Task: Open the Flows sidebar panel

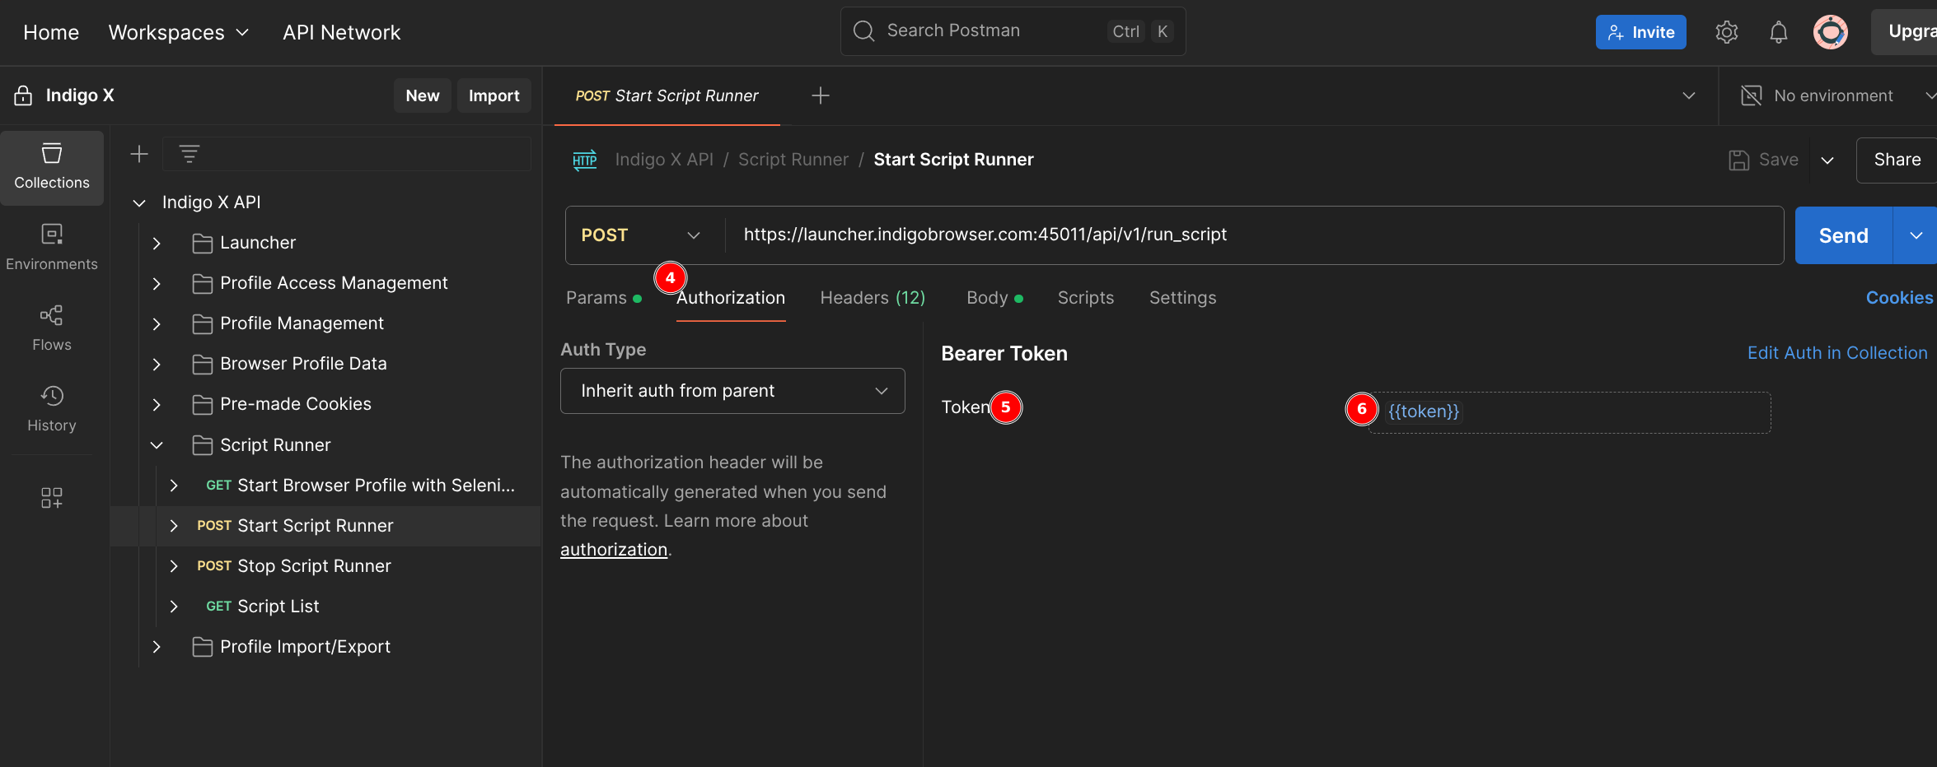Action: tap(52, 328)
